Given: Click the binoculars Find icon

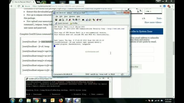Looking at the screenshot, I should coord(83,20).
